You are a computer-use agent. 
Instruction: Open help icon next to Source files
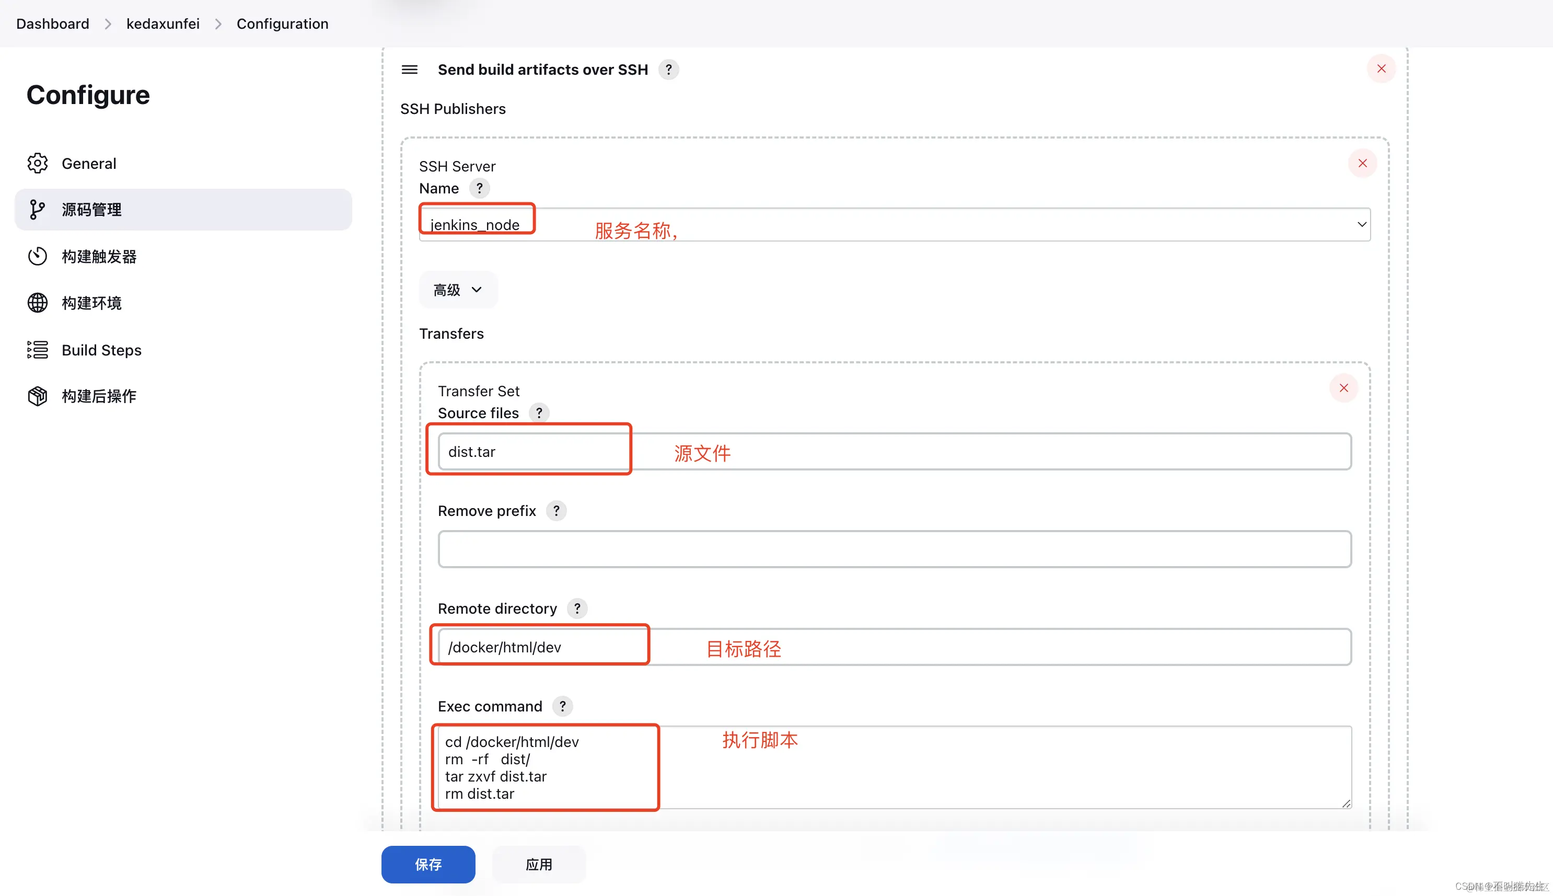pos(539,413)
